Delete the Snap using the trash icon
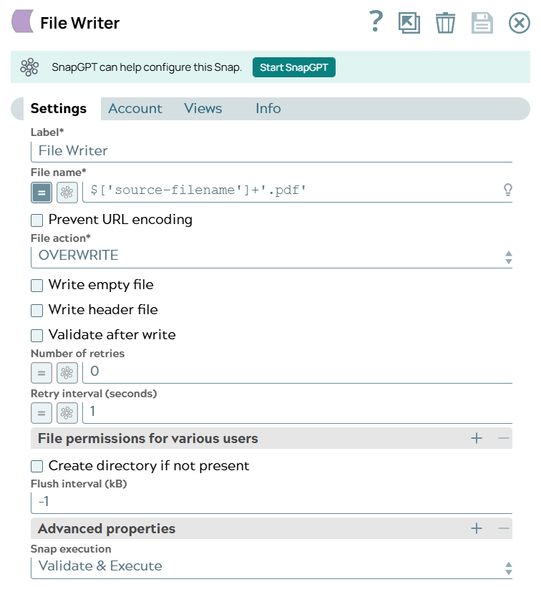Screen dimensions: 541x607 pyautogui.click(x=446, y=22)
